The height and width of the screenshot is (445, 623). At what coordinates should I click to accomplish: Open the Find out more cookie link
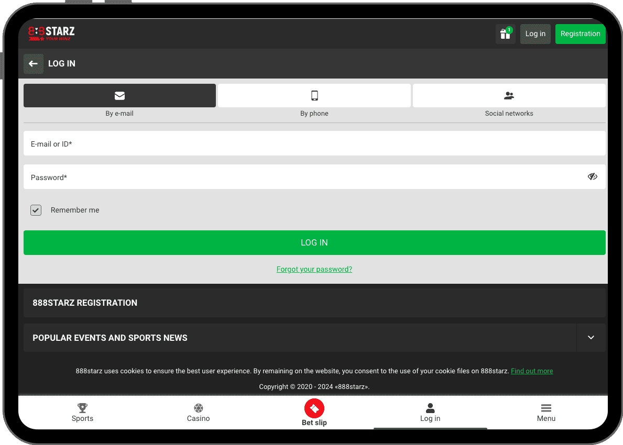tap(532, 371)
